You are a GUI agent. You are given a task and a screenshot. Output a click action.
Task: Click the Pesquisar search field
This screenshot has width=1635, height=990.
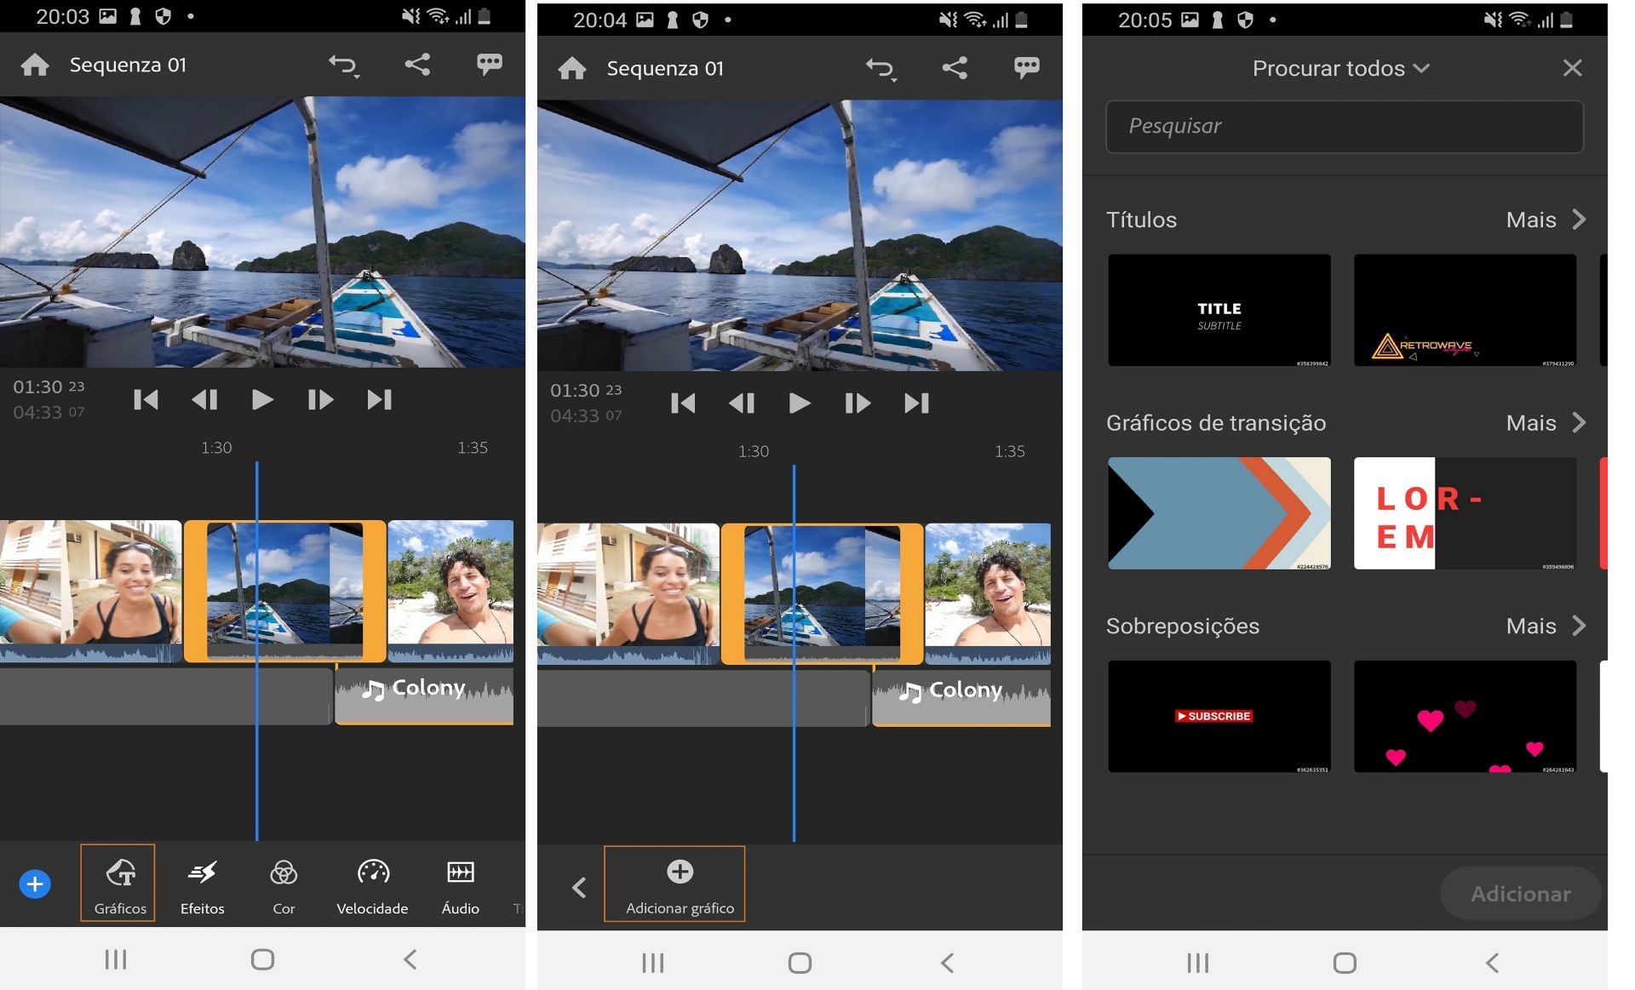1344,127
